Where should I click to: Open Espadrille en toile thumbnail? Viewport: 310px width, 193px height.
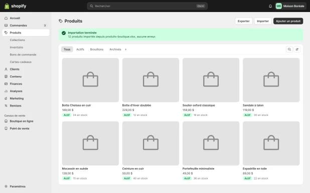click(x=271, y=143)
